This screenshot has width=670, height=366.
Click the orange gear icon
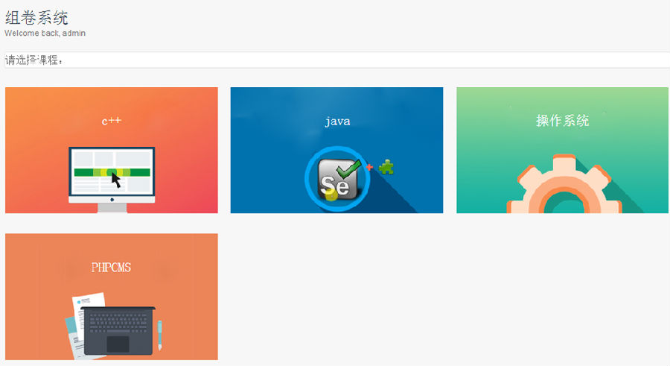564,184
